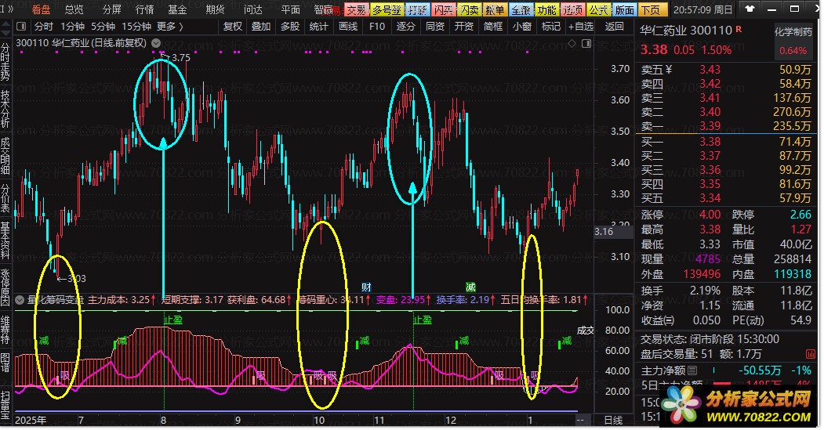Toggle 画线 drawing tools
The width and height of the screenshot is (824, 430).
[348, 27]
